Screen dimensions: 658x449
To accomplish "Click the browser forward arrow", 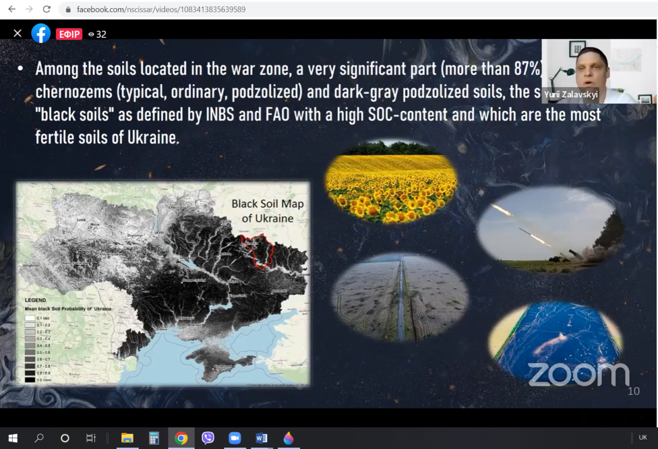I will (x=29, y=9).
